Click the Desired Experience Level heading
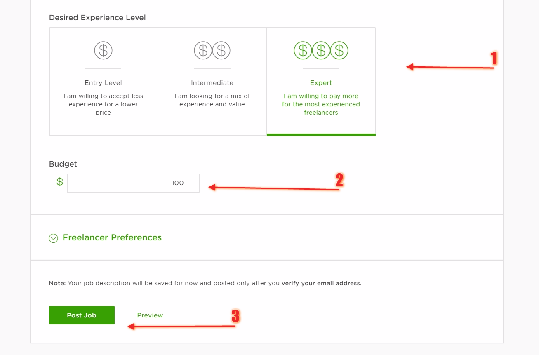 coord(97,18)
